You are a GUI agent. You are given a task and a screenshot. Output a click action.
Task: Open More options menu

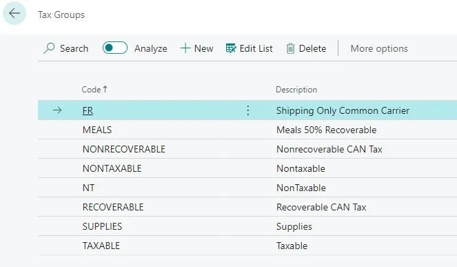point(379,48)
